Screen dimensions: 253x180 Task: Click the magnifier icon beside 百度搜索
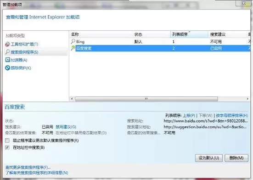[73, 48]
